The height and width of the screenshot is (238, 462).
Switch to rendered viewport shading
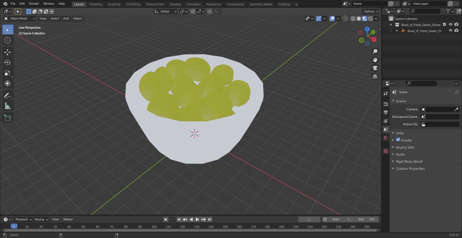[370, 19]
